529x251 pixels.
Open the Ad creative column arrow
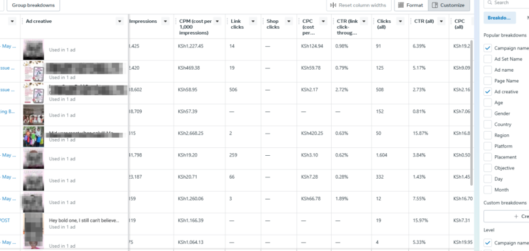(120, 22)
